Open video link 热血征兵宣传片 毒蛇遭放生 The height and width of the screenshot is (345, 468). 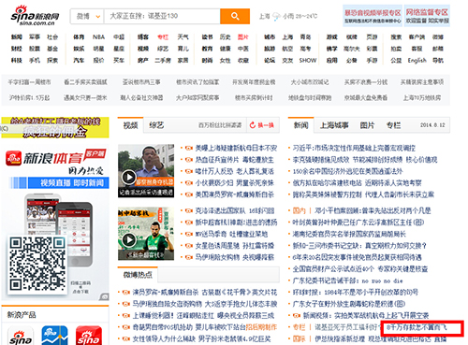tap(234, 160)
